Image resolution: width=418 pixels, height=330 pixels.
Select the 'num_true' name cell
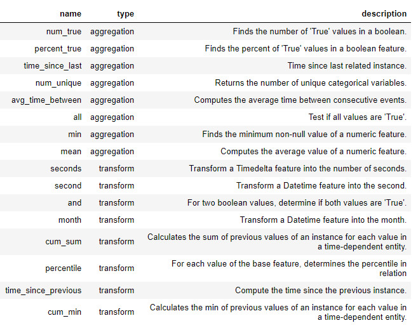point(64,31)
